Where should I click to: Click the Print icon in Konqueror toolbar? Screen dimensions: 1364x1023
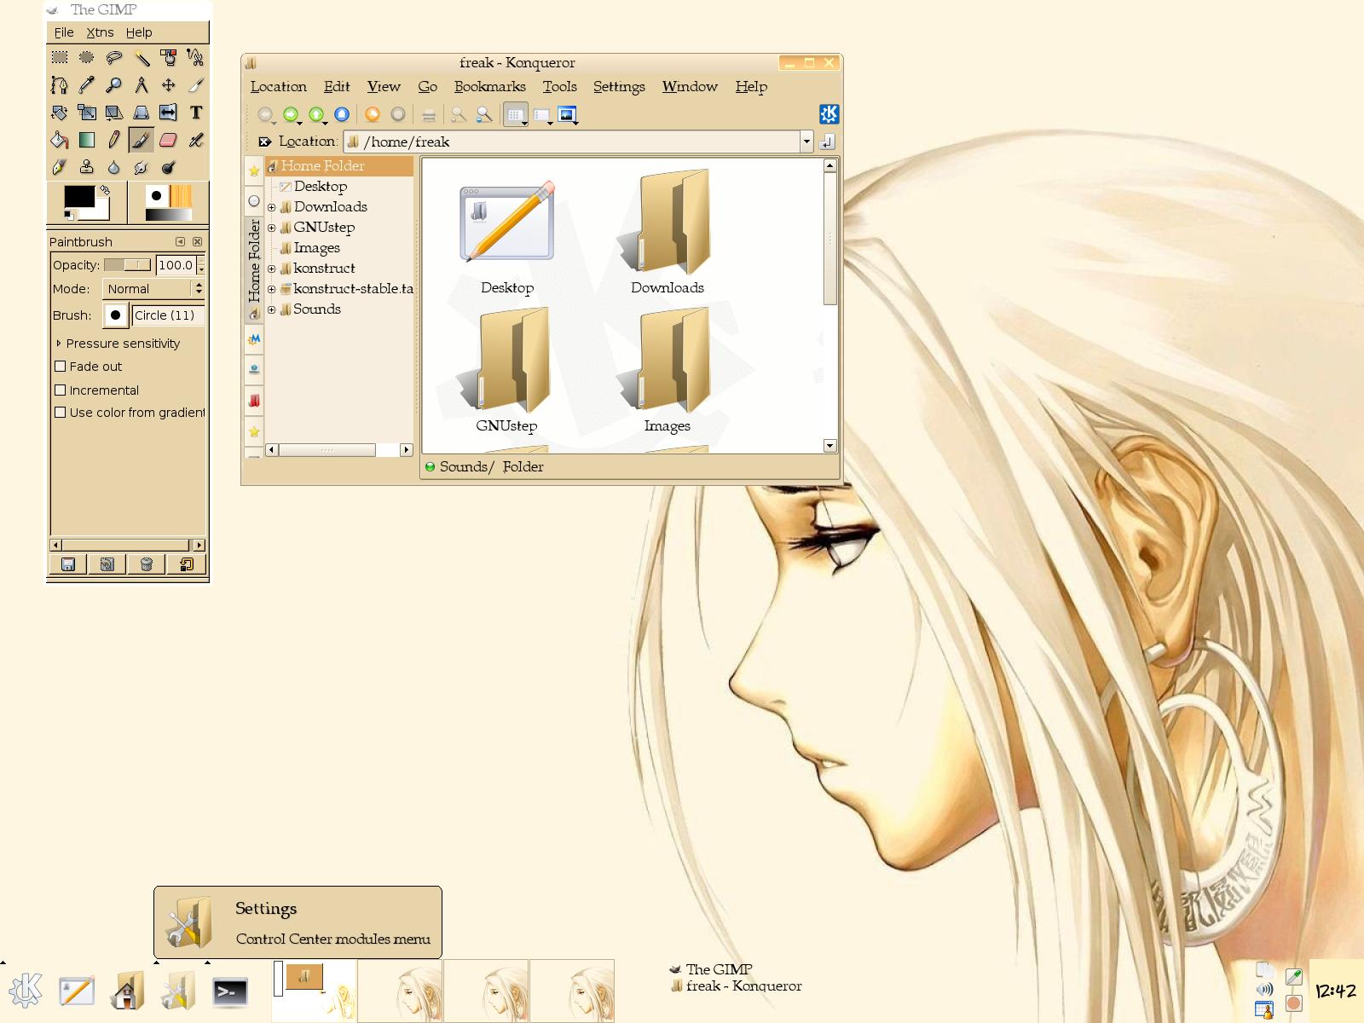pyautogui.click(x=429, y=114)
